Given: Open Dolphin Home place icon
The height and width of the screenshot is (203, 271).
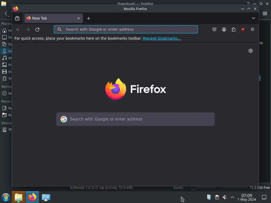Looking at the screenshot, I should click(4, 31).
